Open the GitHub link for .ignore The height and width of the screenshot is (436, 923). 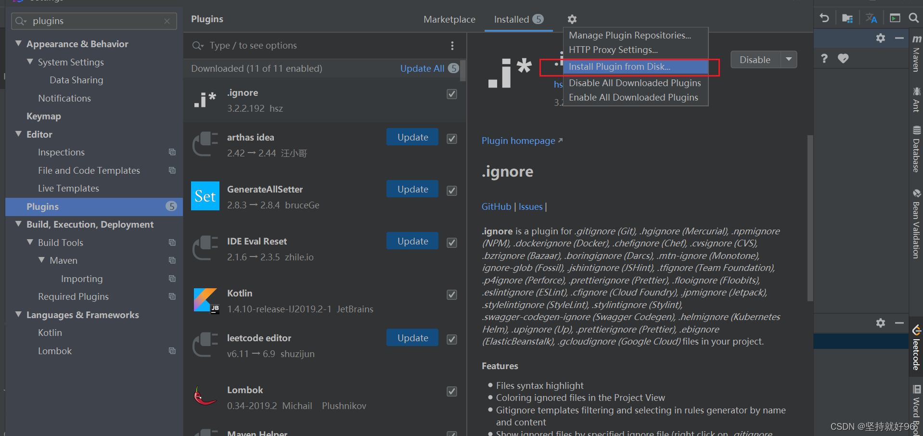(496, 206)
